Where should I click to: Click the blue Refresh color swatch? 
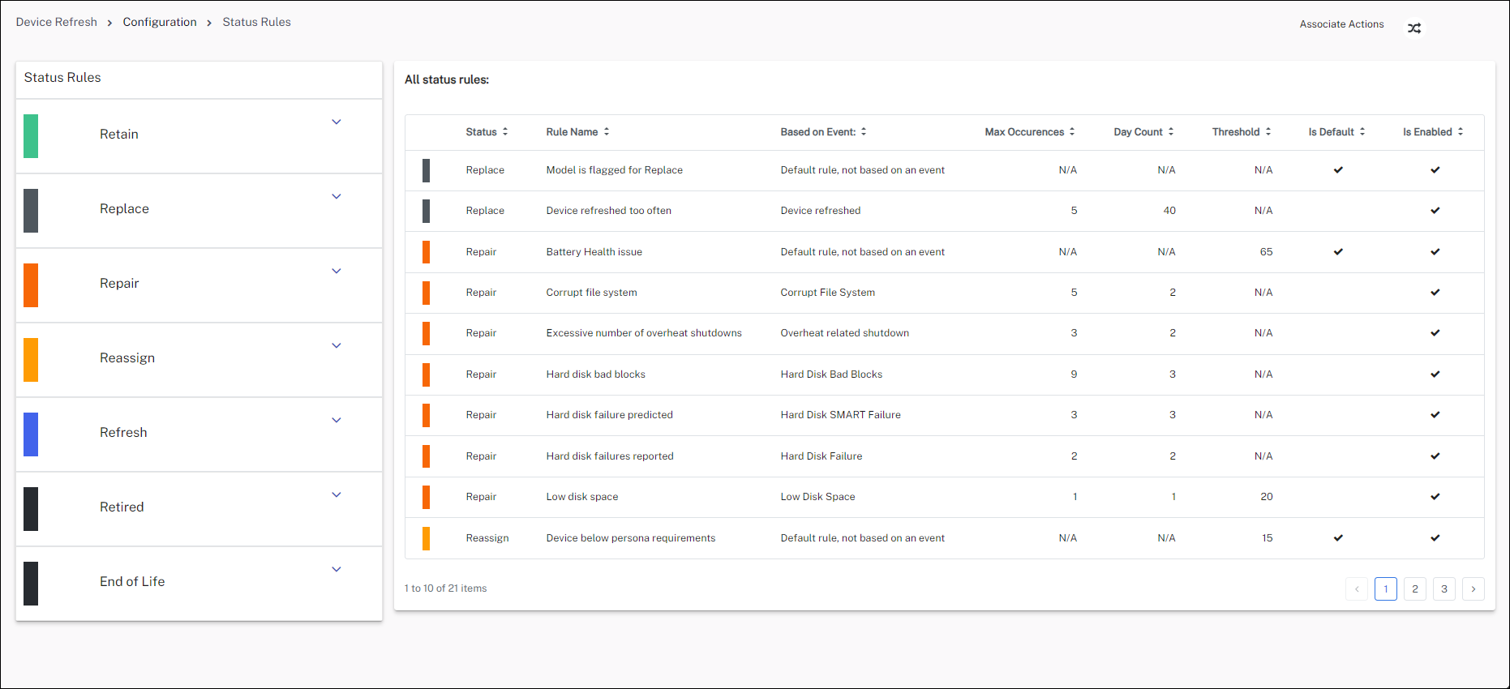point(31,434)
